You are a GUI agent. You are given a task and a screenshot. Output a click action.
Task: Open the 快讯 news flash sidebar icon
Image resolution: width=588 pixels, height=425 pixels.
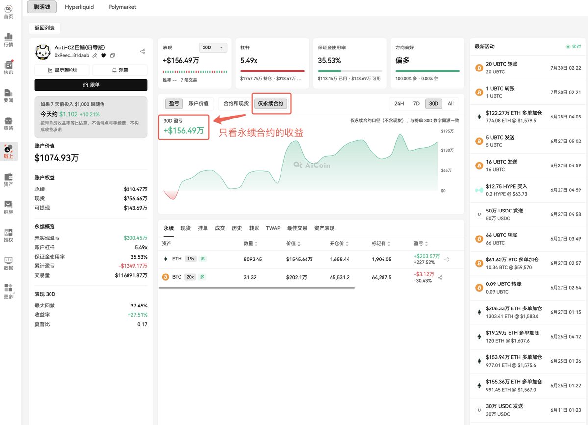[x=8, y=68]
